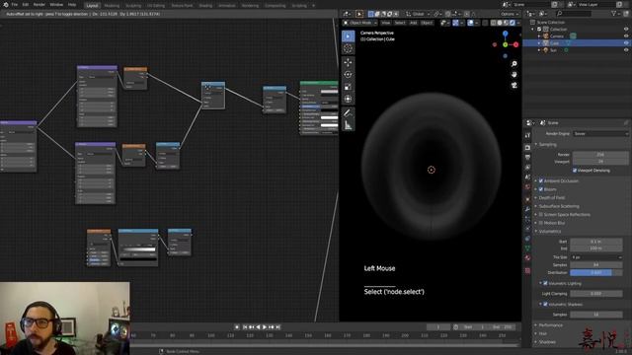Click the viewport zoom magnifier icon
Screen dimensions: 632x355
(x=513, y=64)
